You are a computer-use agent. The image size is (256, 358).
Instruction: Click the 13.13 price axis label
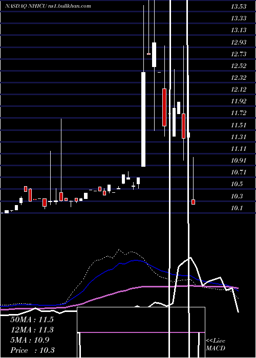click(x=239, y=30)
